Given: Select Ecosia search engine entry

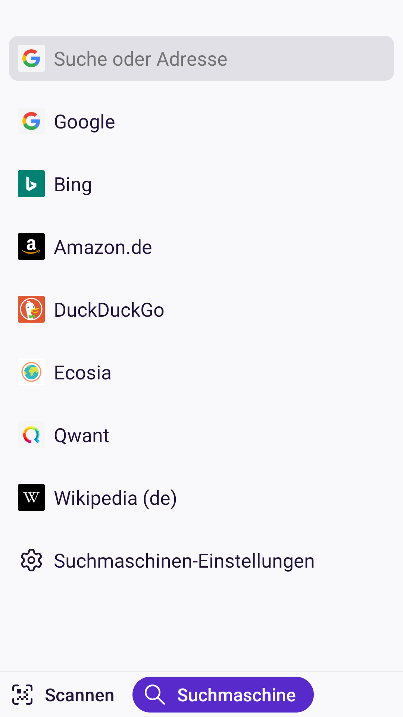Looking at the screenshot, I should [x=83, y=373].
